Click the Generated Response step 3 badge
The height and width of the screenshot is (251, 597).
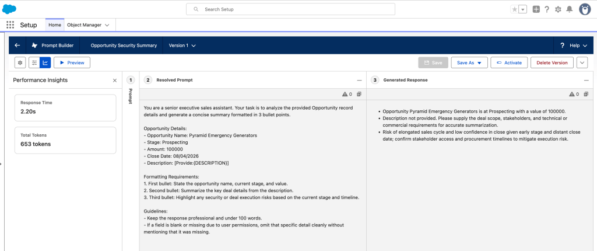tap(375, 80)
